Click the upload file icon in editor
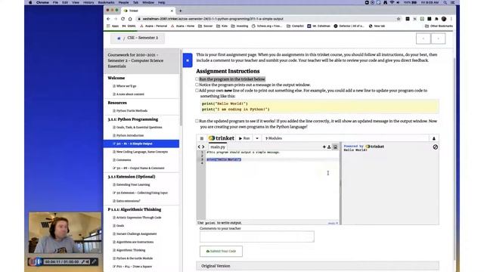Screen dimensions: 484x272 pyautogui.click(x=329, y=147)
